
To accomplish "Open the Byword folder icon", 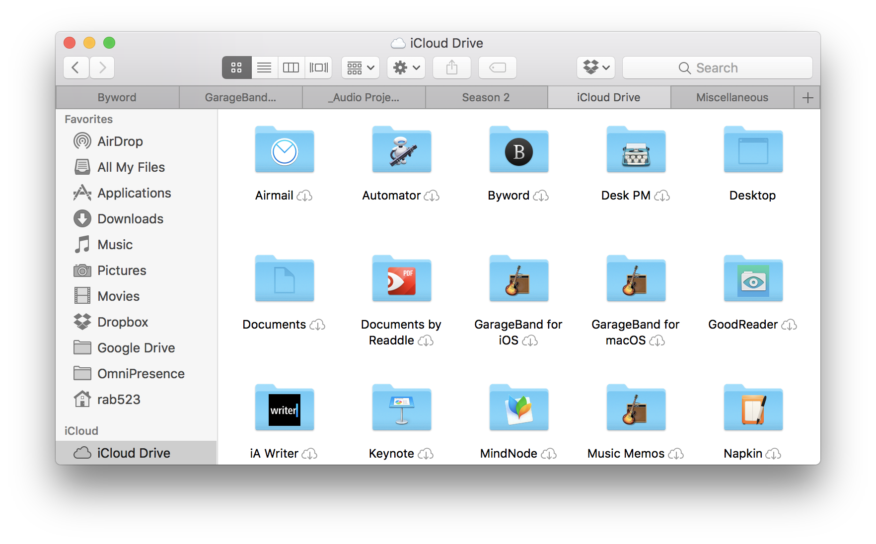I will tap(519, 150).
